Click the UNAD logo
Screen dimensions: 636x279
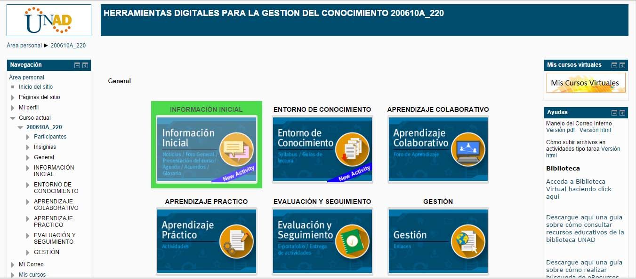(49, 20)
